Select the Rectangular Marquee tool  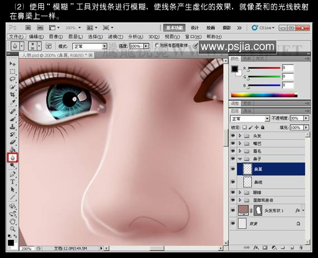(13, 72)
